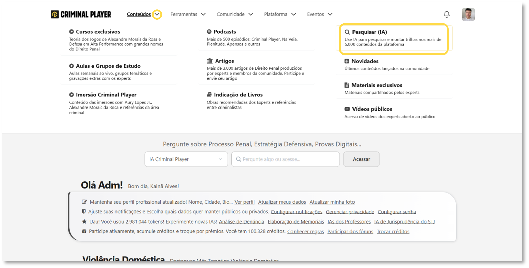The width and height of the screenshot is (529, 268).
Task: Click the Indicação de Livros book icon
Action: (x=209, y=95)
